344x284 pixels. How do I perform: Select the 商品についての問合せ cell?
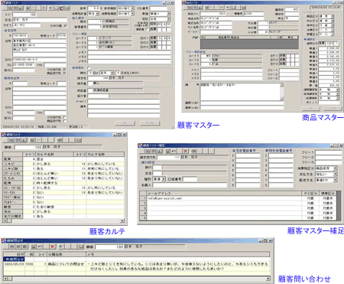point(67,264)
